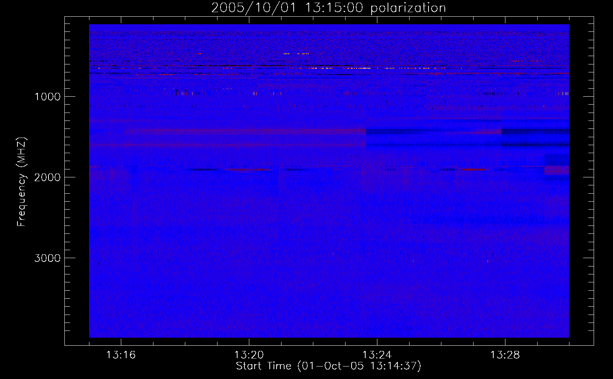Screen dimensions: 613x379
Task: Click the 2000 frequency tick label
Action: click(47, 177)
